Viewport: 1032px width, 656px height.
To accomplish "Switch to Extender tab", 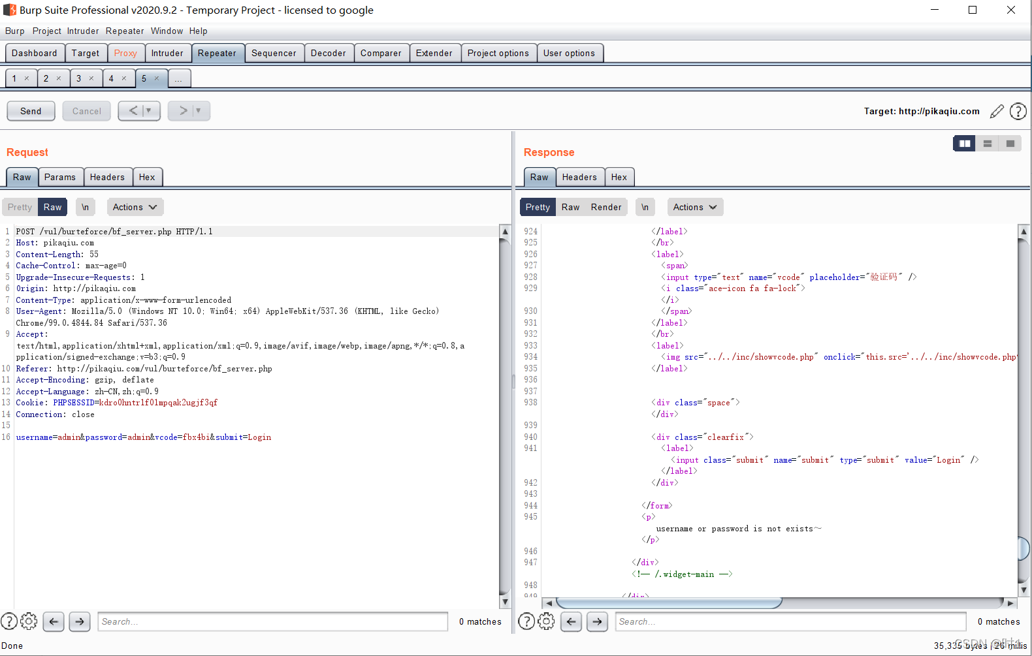I will coord(434,53).
